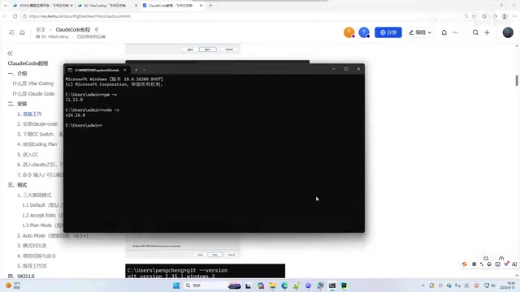Go to Feishu home icon

[x=22, y=32]
